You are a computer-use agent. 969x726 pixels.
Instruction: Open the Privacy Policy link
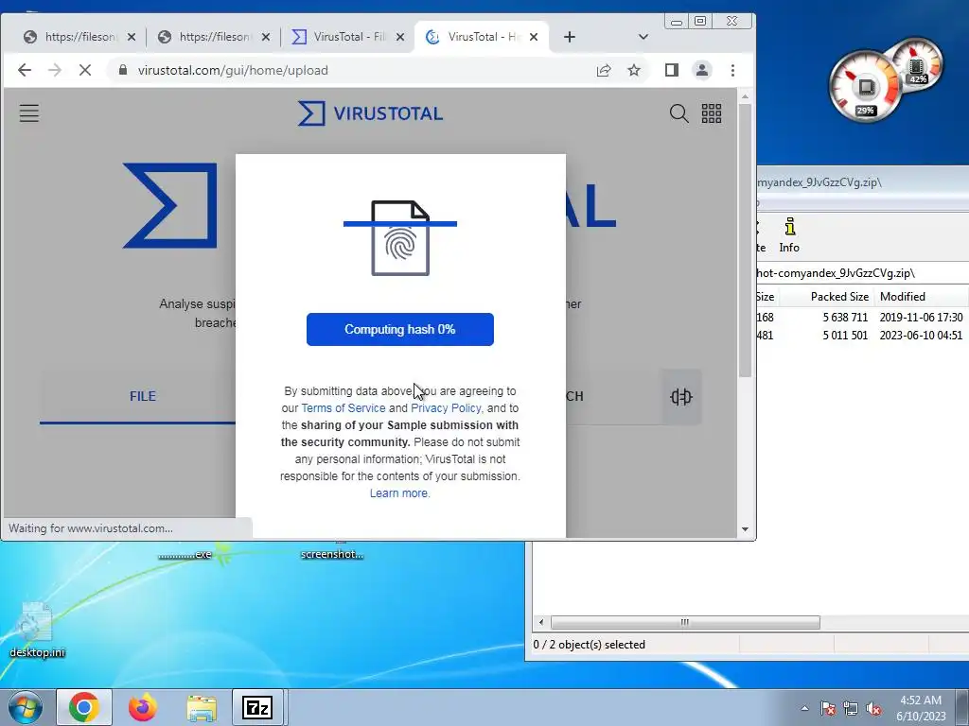(x=446, y=408)
